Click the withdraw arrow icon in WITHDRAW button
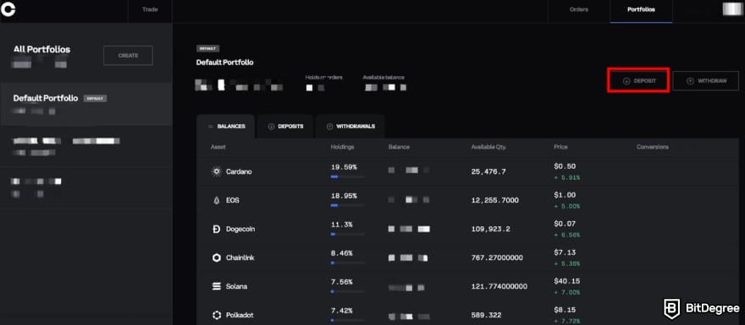Screen dimensions: 745x325 pyautogui.click(x=690, y=82)
